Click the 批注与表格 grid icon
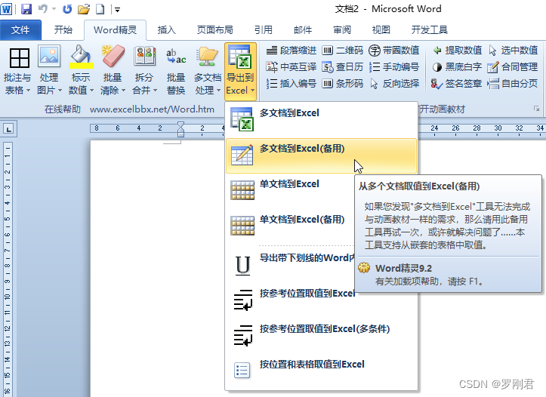The height and width of the screenshot is (397, 546). (19, 57)
